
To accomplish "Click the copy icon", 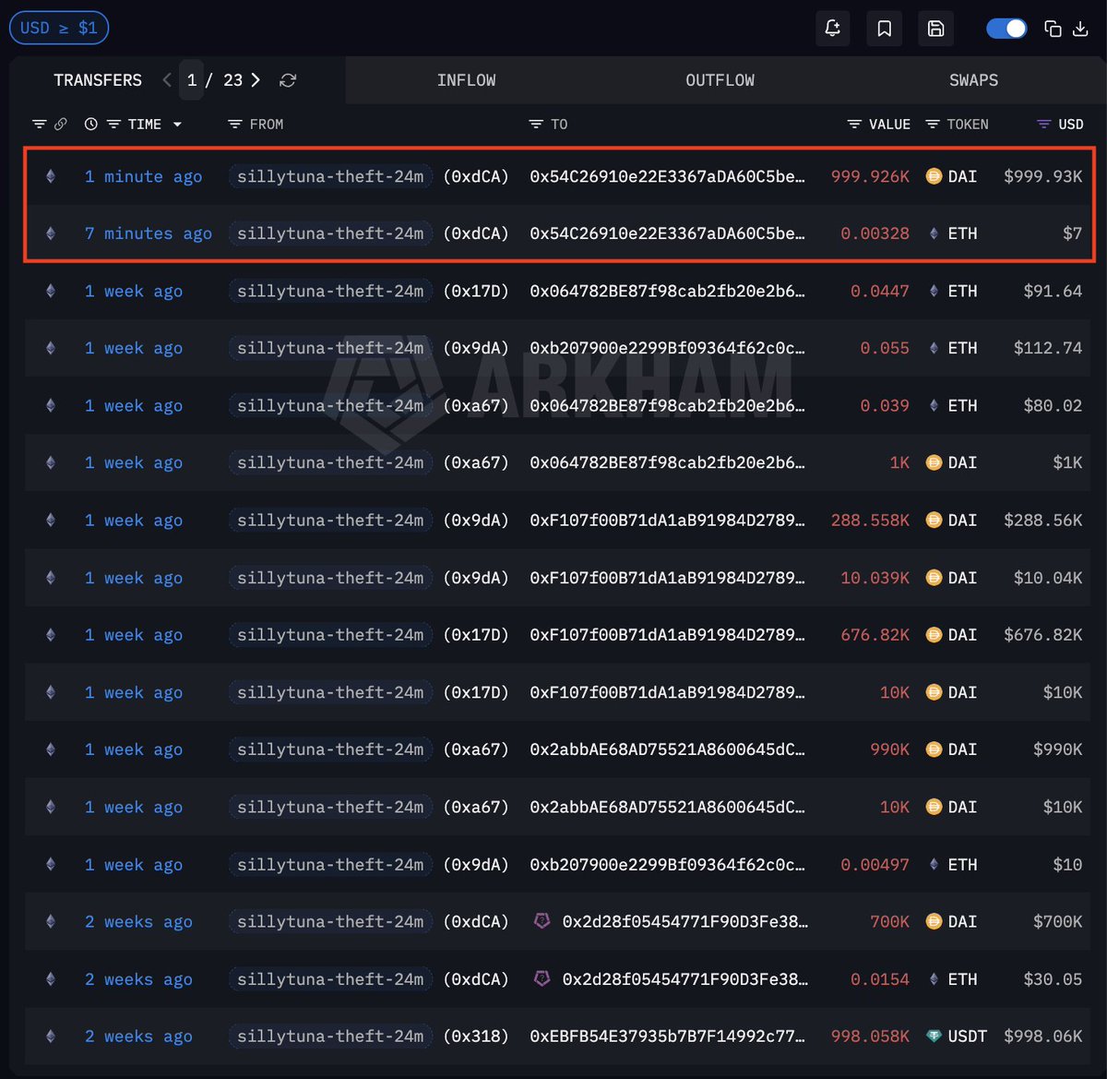I will (1053, 29).
